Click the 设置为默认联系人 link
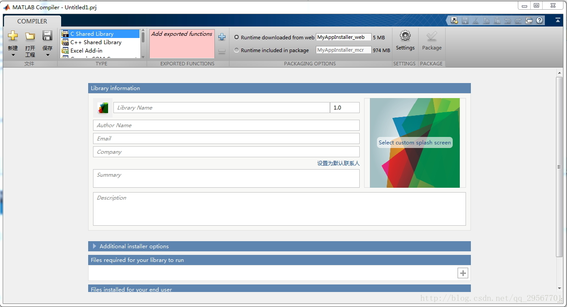The height and width of the screenshot is (307, 567). click(338, 163)
